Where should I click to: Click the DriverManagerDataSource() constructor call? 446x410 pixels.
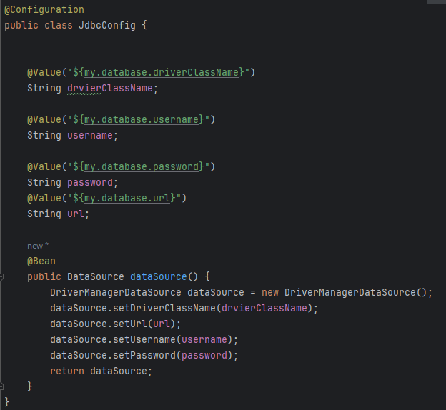pos(355,293)
